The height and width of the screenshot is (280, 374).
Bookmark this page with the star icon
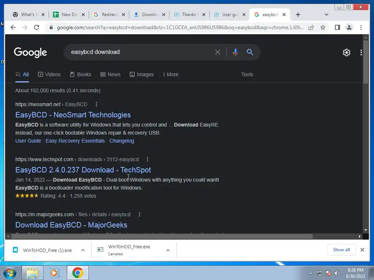click(323, 27)
